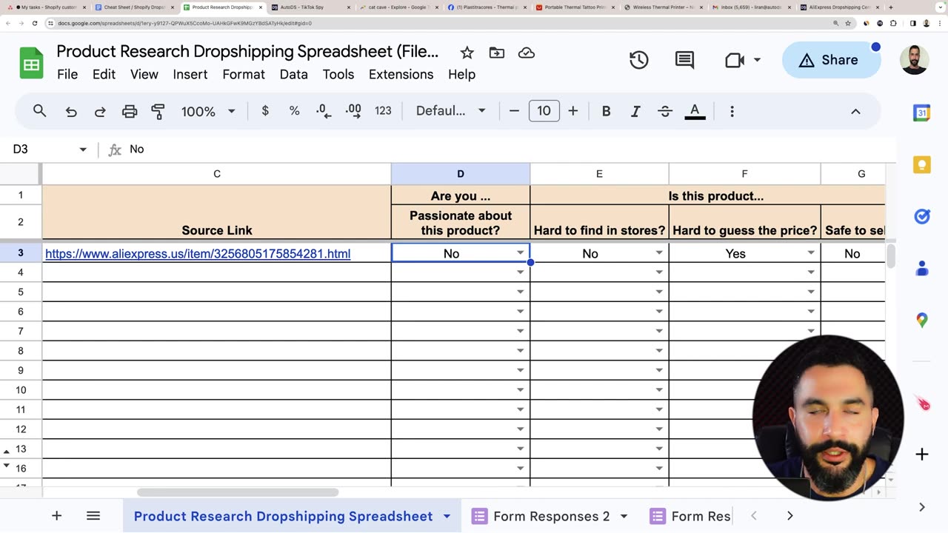Start a Meet video call
948x533 pixels.
click(x=734, y=60)
